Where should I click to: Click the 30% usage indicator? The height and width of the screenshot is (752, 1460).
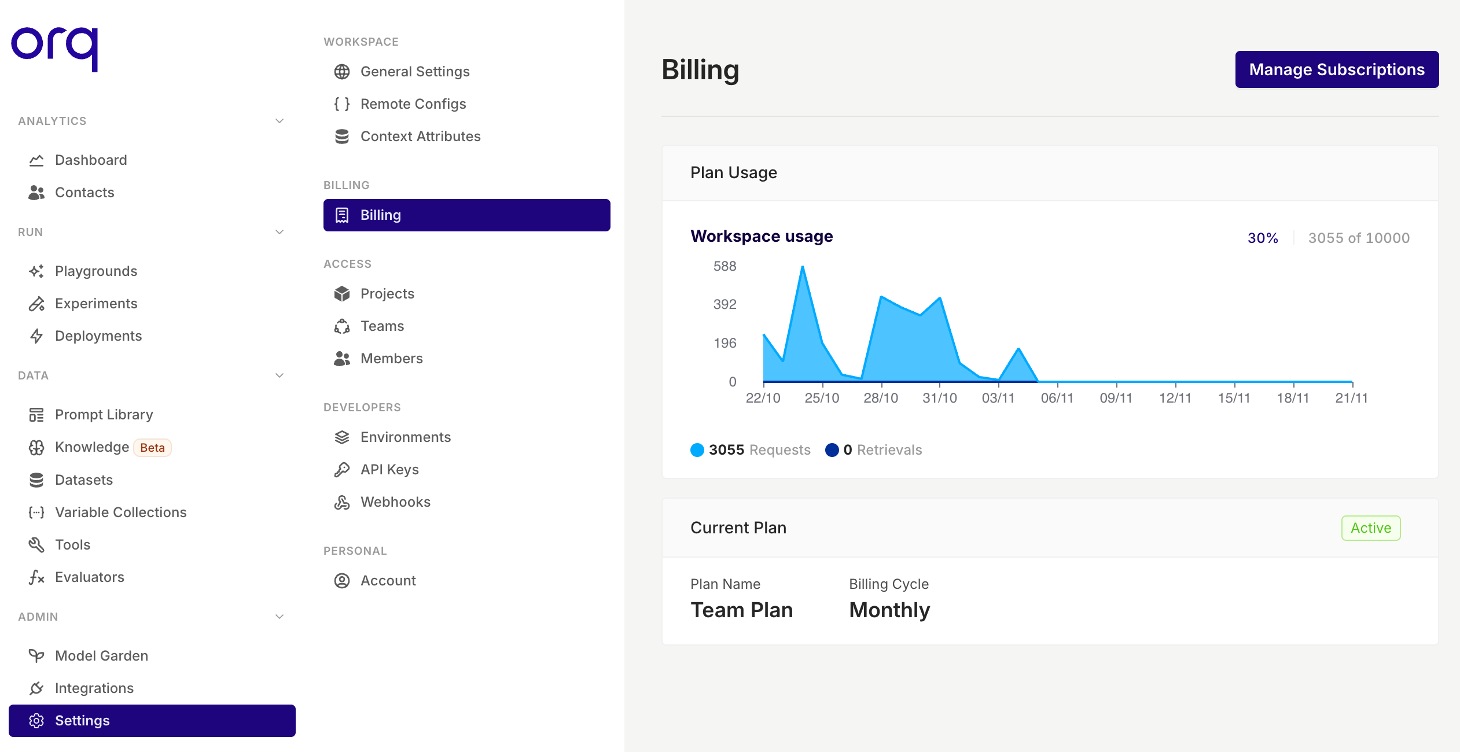pyautogui.click(x=1263, y=238)
